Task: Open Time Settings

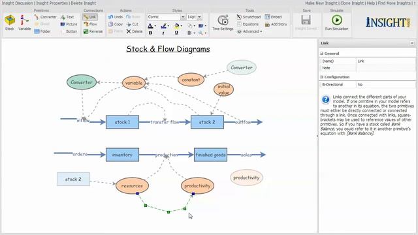Action: 223,22
